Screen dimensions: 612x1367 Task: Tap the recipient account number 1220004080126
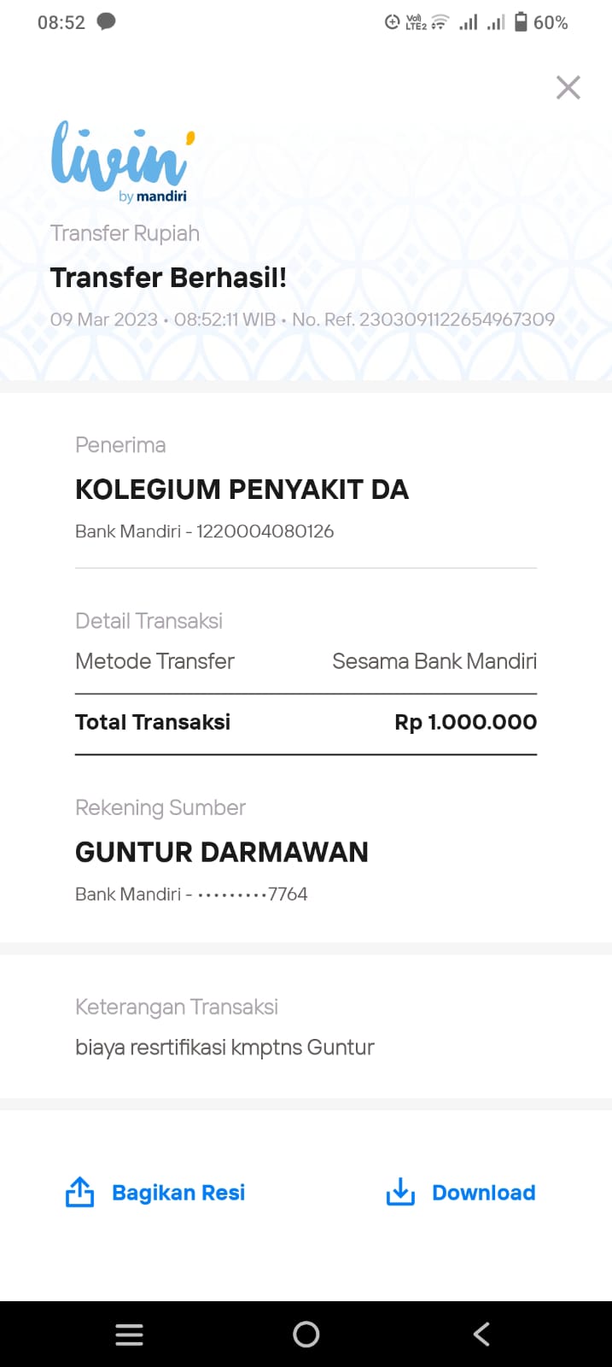[265, 531]
